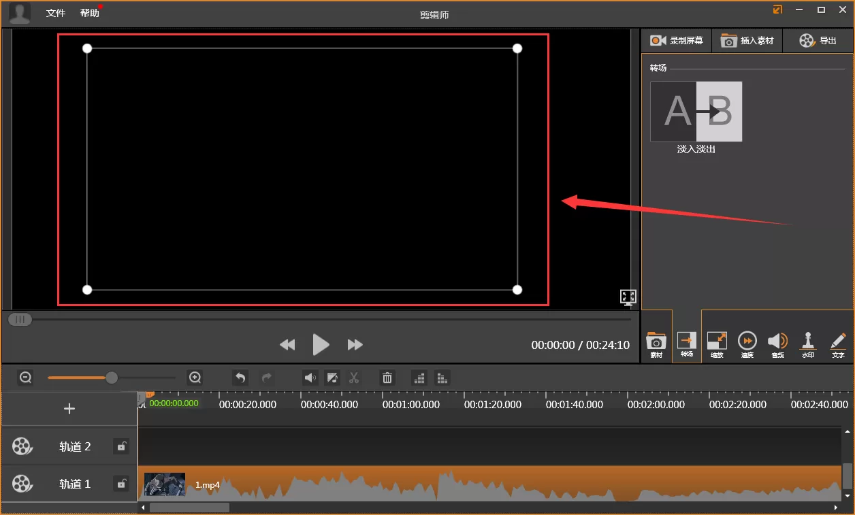Screen dimensions: 855x515
Task: Click the 导出 export button
Action: [818, 41]
